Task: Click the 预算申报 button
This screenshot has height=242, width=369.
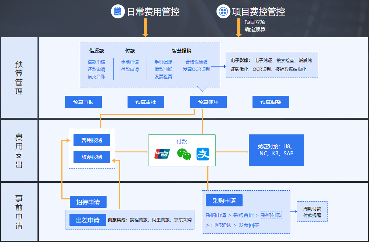Action: point(83,102)
